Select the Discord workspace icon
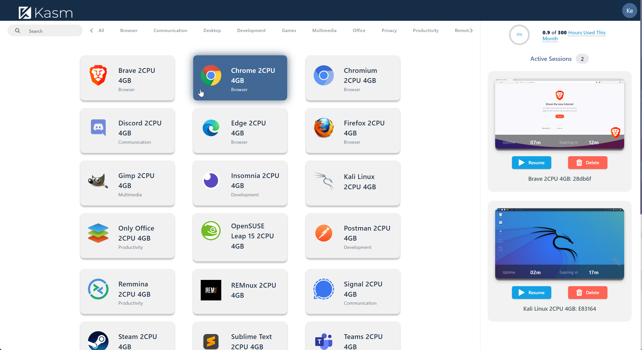642x350 pixels. click(98, 128)
